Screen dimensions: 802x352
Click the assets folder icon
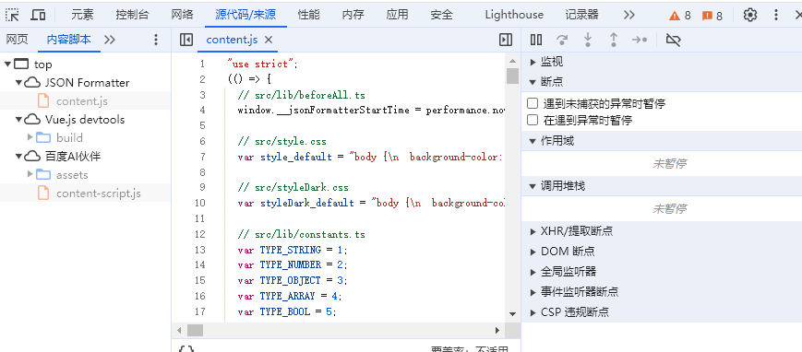point(43,174)
